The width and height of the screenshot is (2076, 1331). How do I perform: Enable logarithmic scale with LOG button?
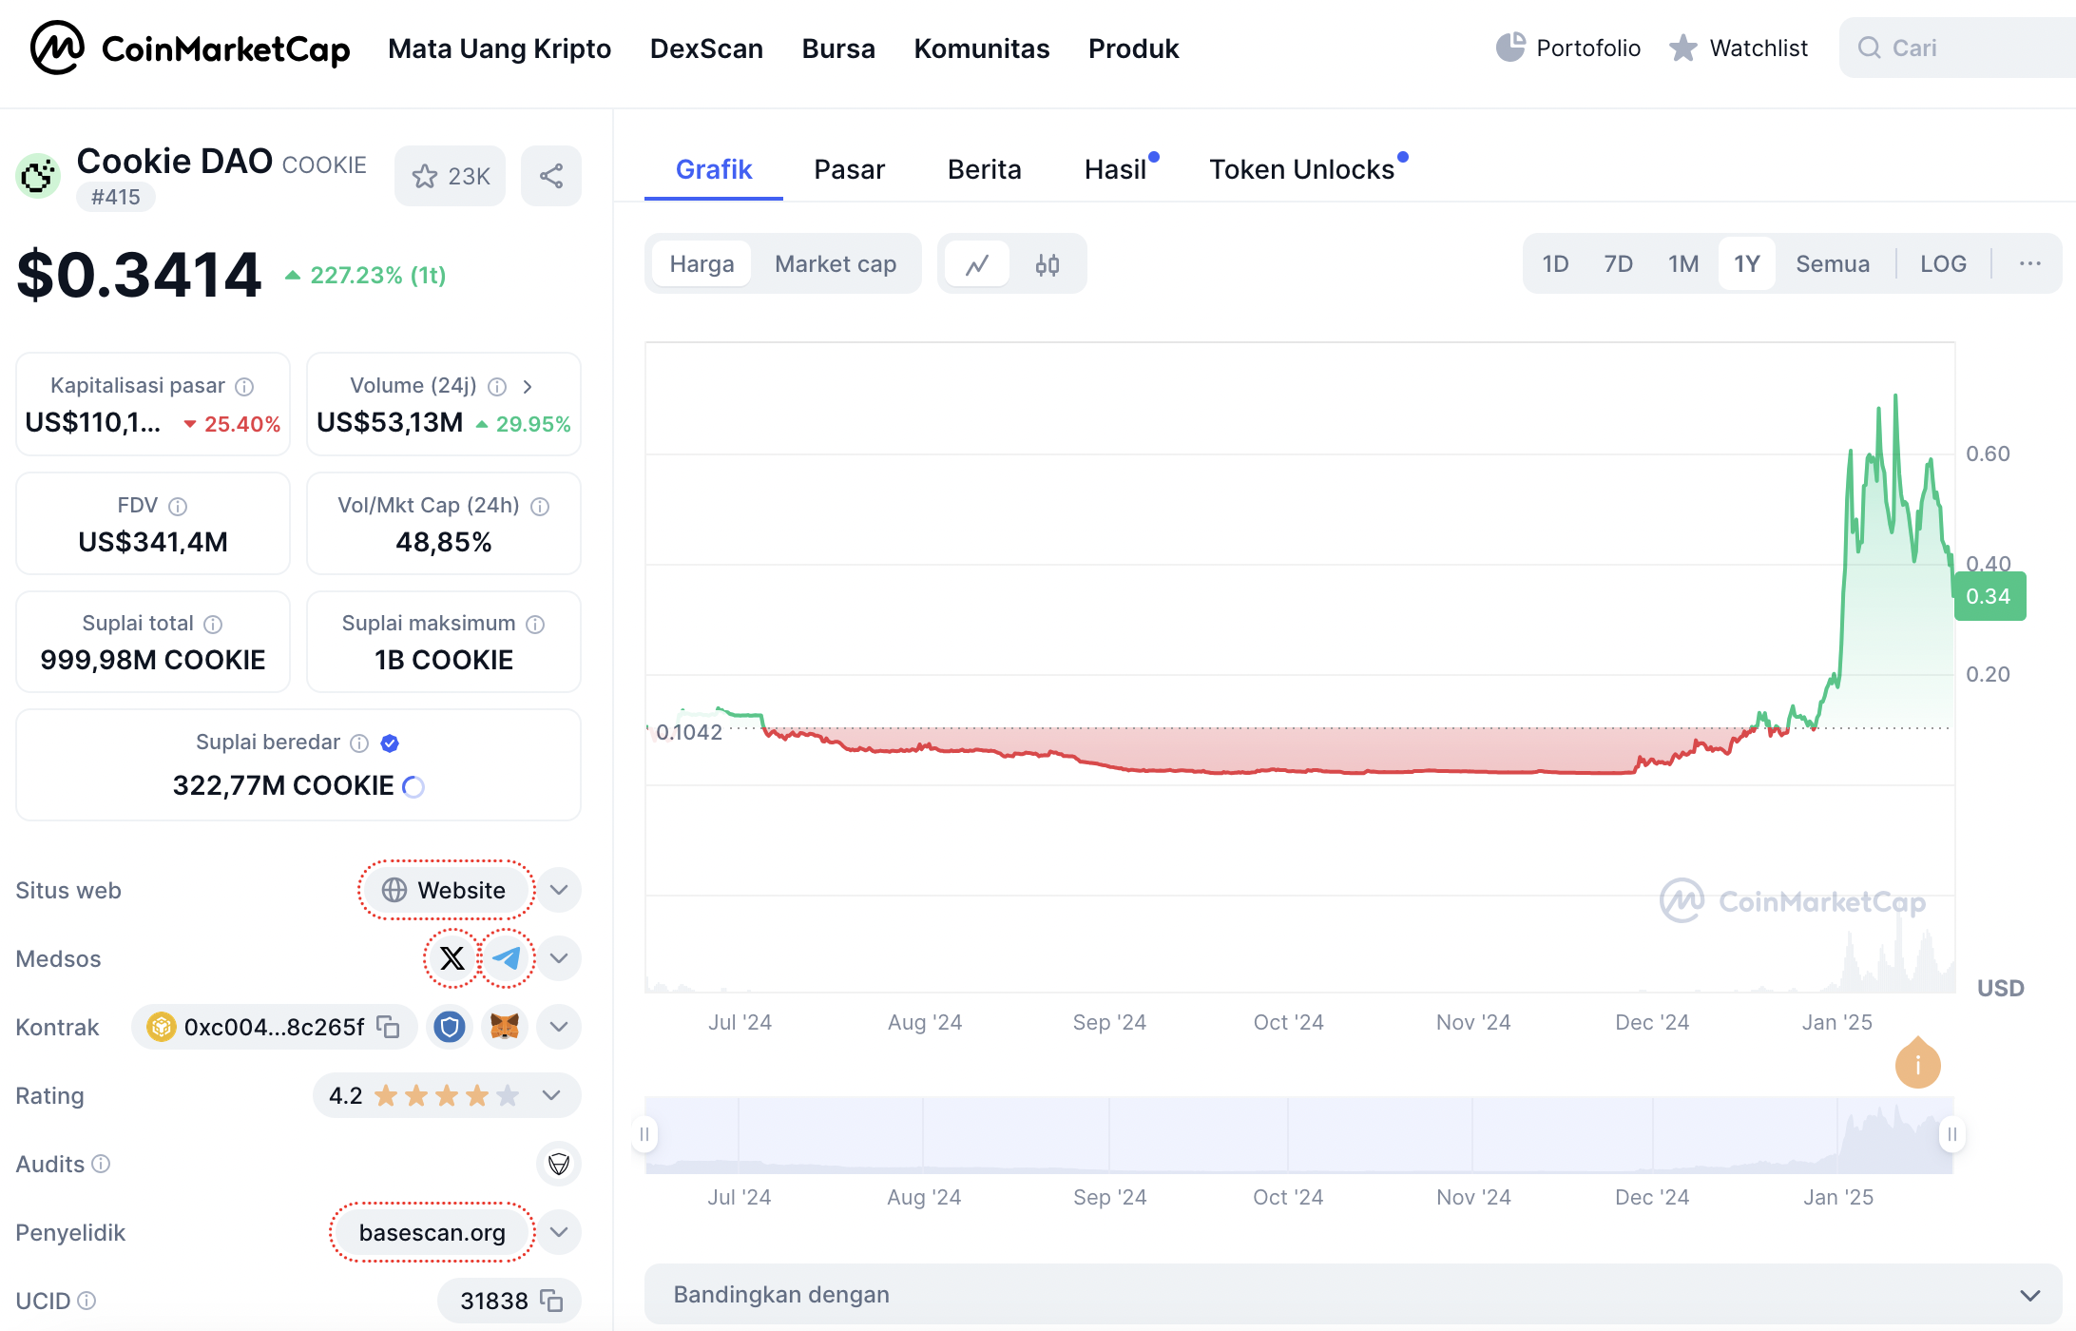coord(1942,263)
